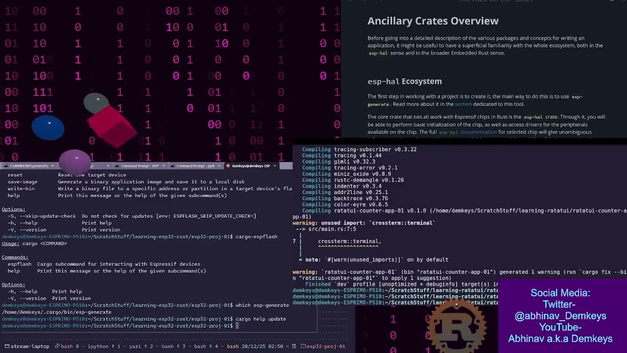
Task: Select tmux window '0 - ipython'
Action: (x=92, y=346)
